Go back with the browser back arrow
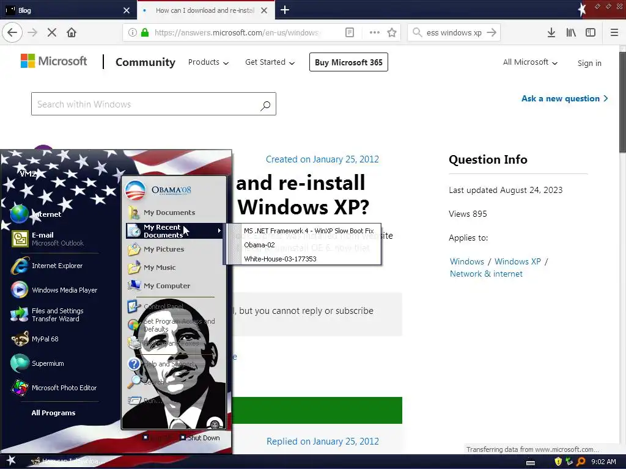This screenshot has width=626, height=469. pos(12,32)
